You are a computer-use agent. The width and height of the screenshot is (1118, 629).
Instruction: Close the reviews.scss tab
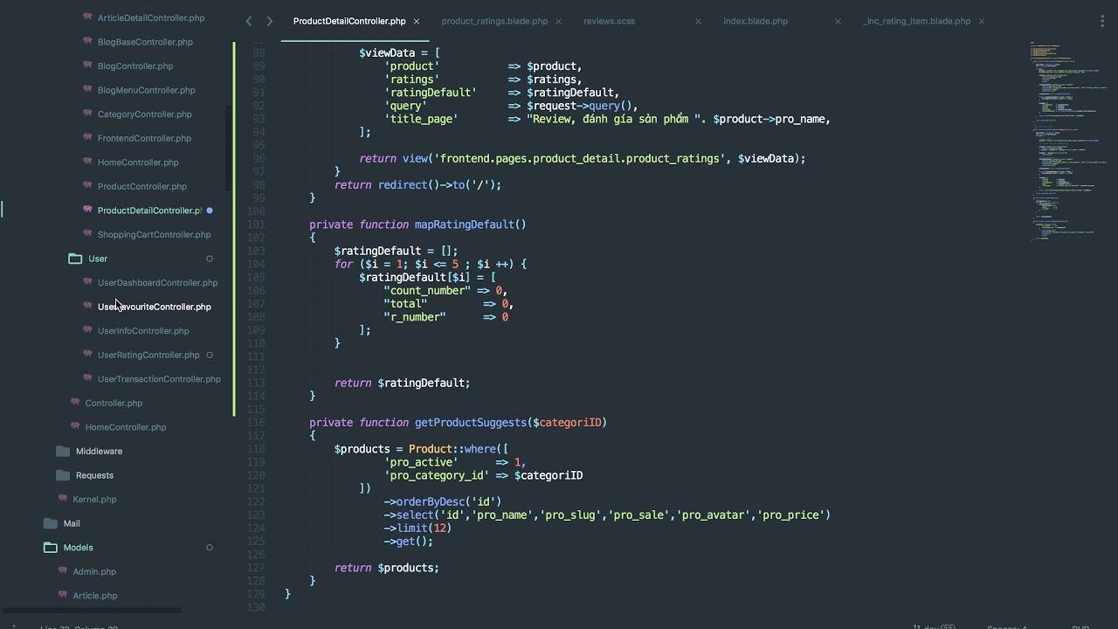point(698,21)
